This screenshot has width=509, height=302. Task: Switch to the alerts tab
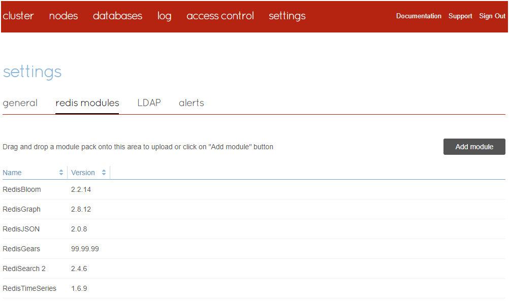pos(192,103)
